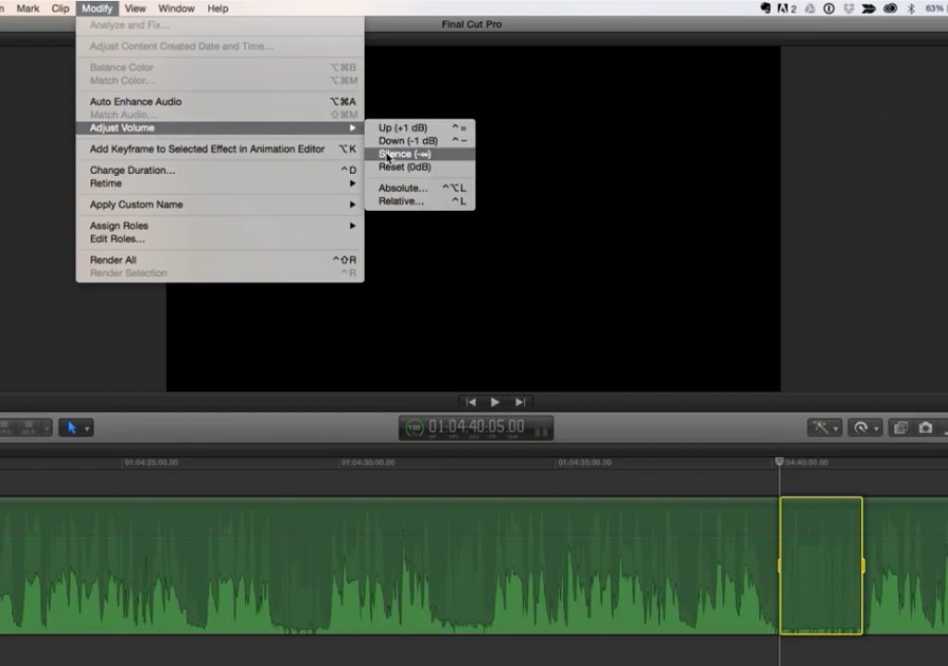
Task: Choose Absolute... volume adjustment
Action: (419, 188)
